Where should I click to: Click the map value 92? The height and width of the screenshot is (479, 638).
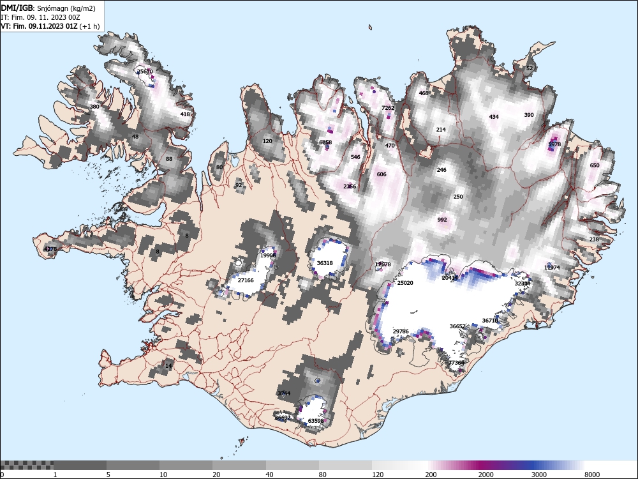(x=239, y=185)
